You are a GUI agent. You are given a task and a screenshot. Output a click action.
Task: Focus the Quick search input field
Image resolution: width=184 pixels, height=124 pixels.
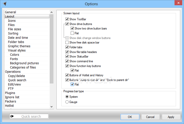pyautogui.click(x=29, y=116)
